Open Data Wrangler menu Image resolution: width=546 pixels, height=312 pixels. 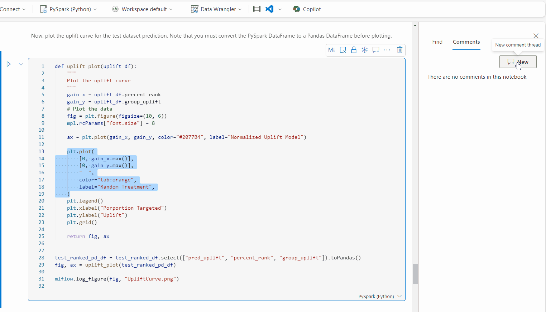pos(216,9)
